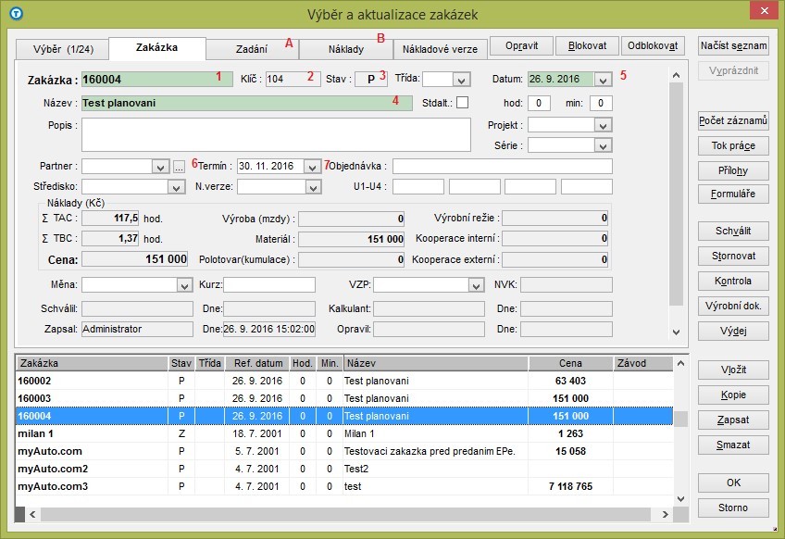Click the Stornovat button
Screen dimensions: 785x539
point(733,256)
